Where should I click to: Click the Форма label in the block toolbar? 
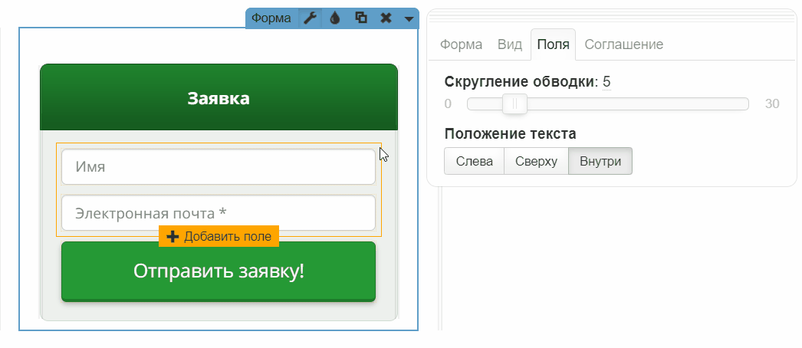point(271,18)
